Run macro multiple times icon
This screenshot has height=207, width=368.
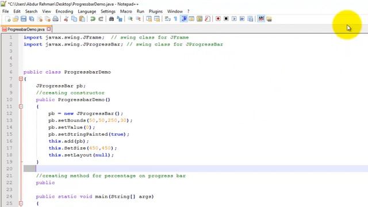(x=242, y=19)
